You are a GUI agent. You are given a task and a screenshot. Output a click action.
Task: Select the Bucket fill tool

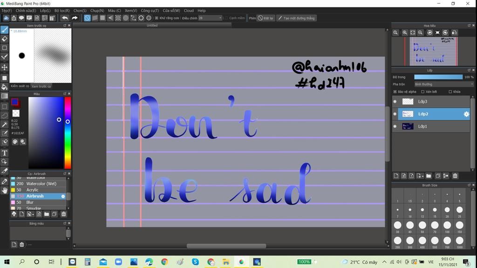pos(5,87)
